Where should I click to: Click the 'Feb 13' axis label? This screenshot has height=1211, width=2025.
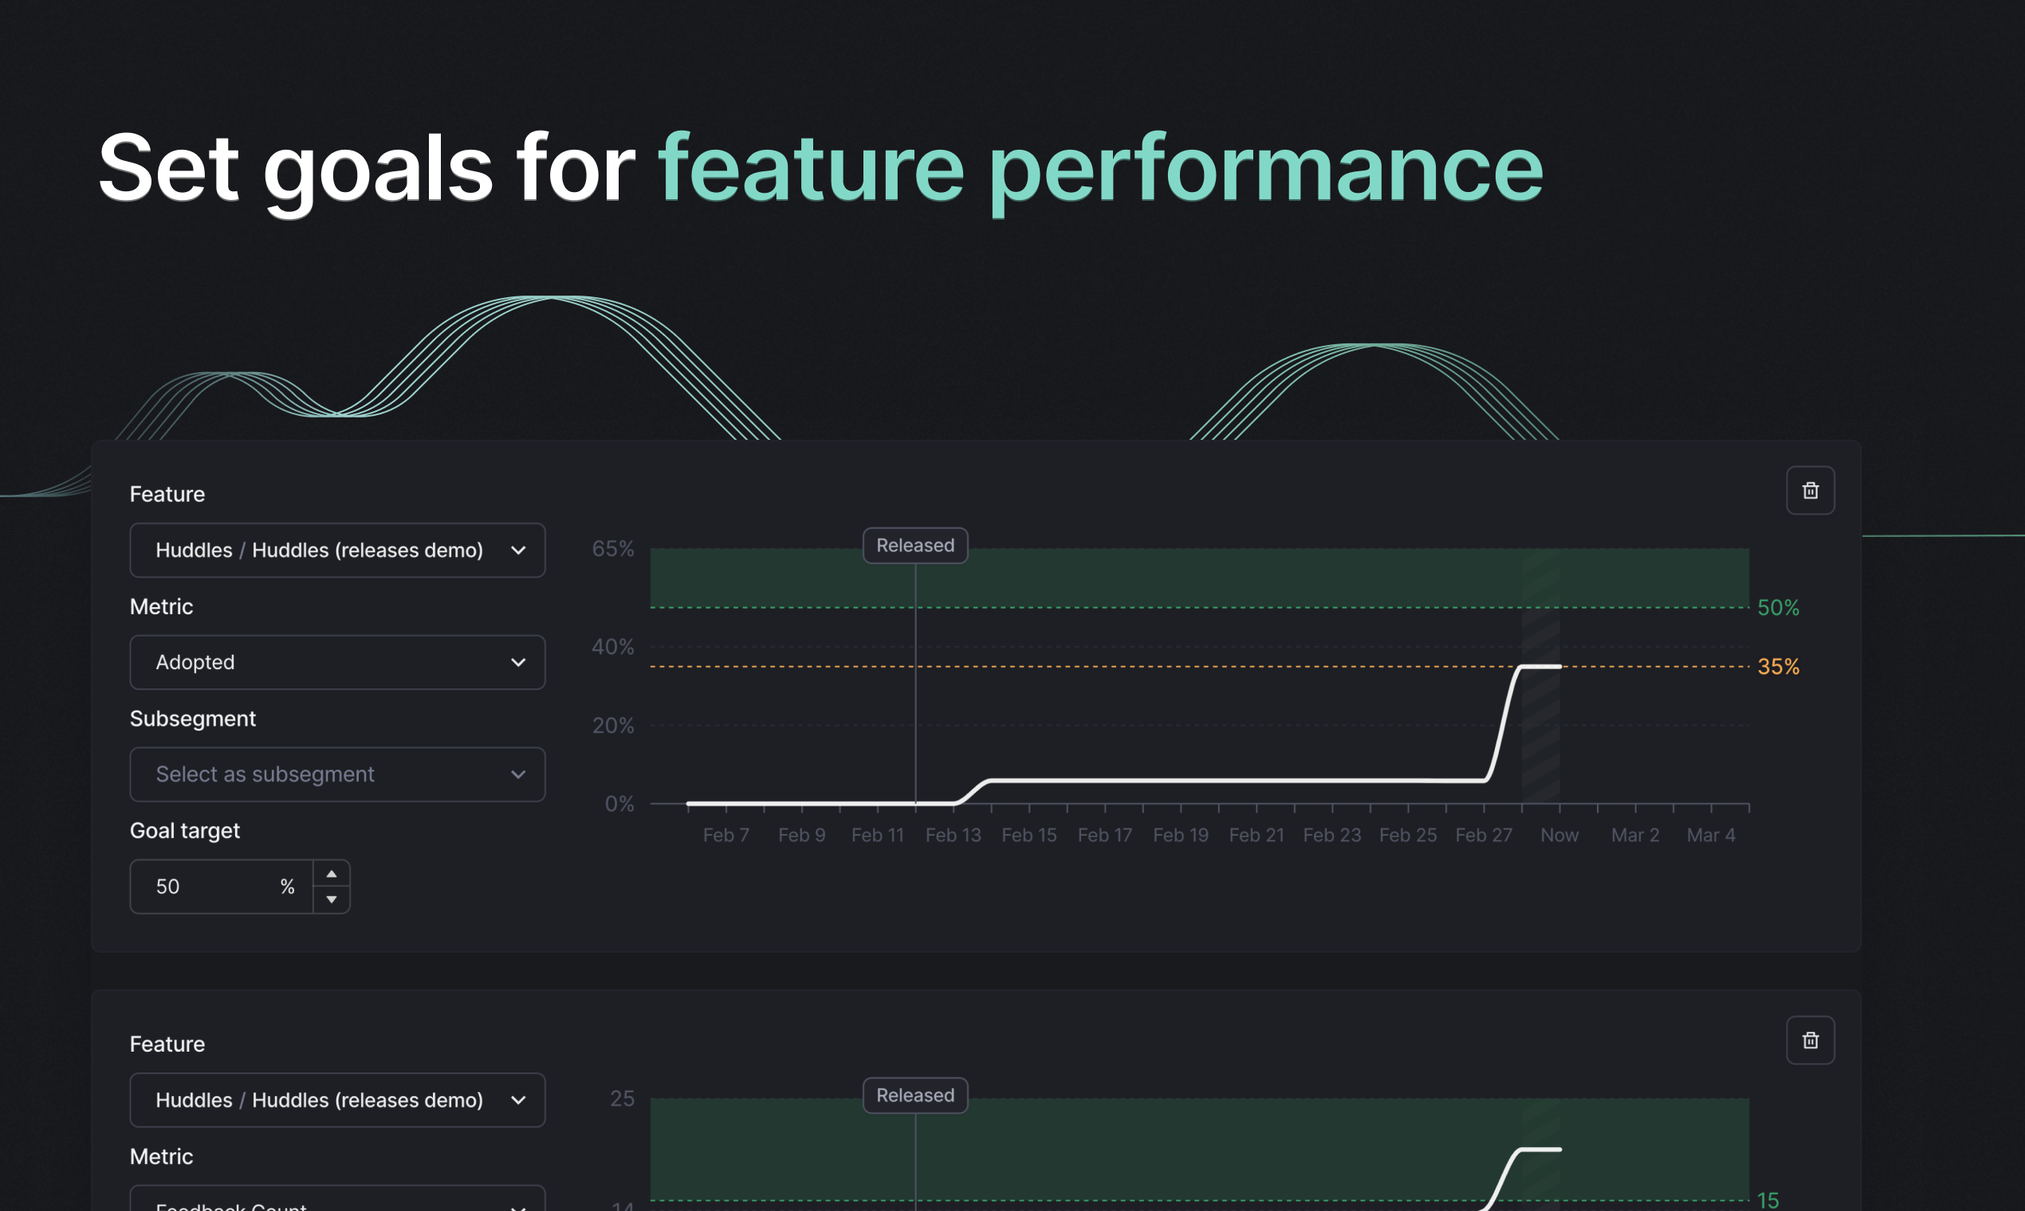click(953, 835)
